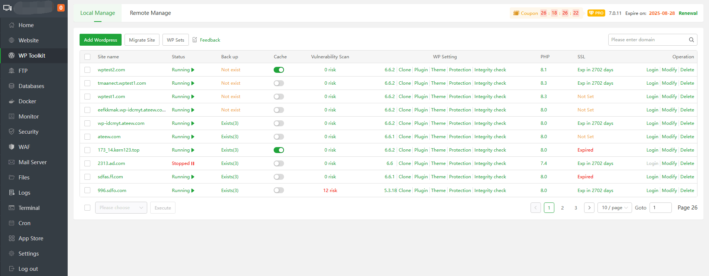This screenshot has width=709, height=276.
Task: Click the 12 risk vulnerability result
Action: 330,190
